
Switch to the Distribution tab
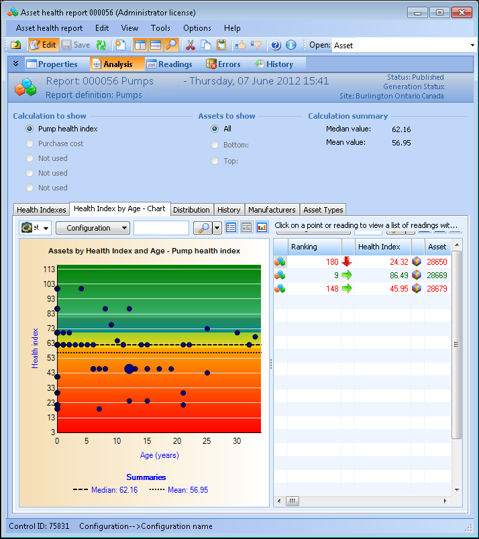click(191, 210)
